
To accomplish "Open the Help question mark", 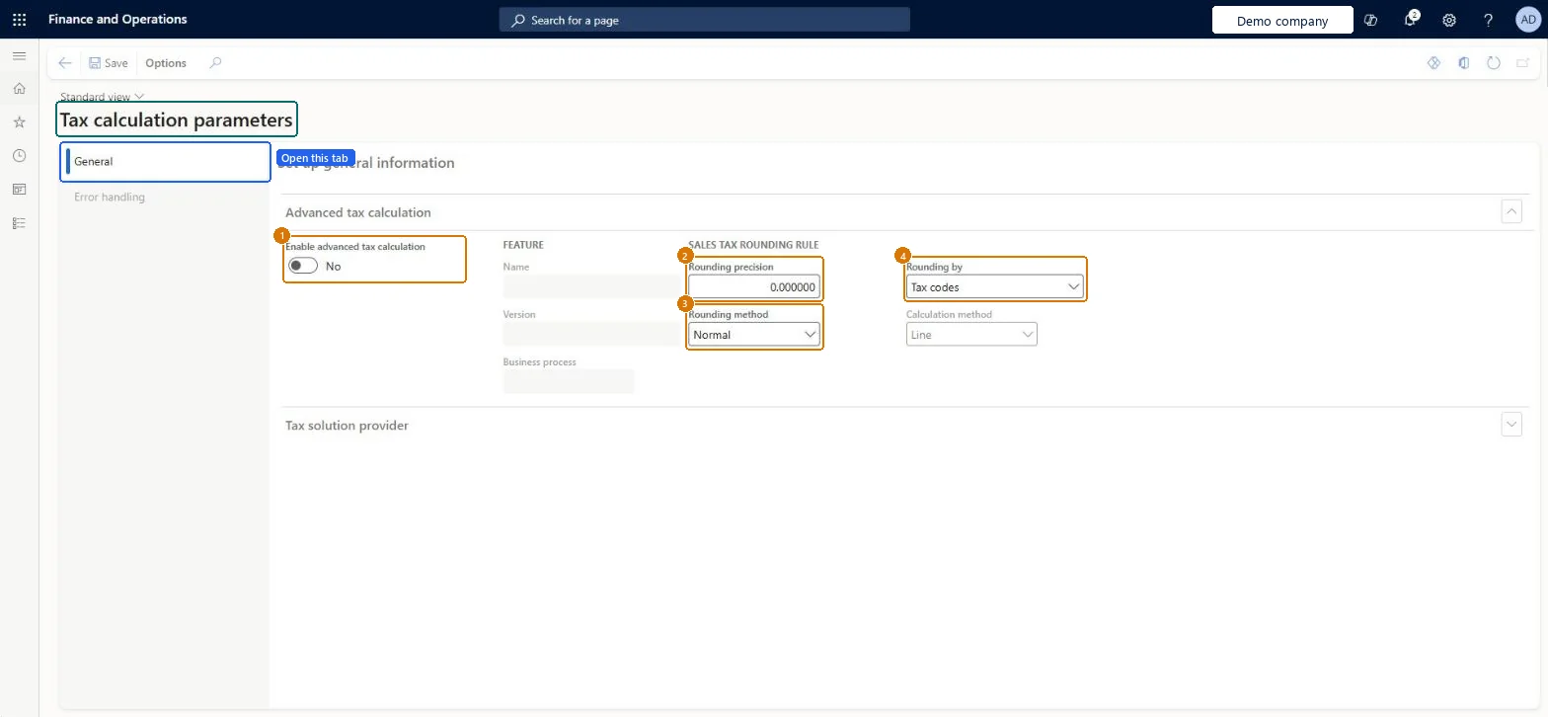I will pyautogui.click(x=1489, y=20).
